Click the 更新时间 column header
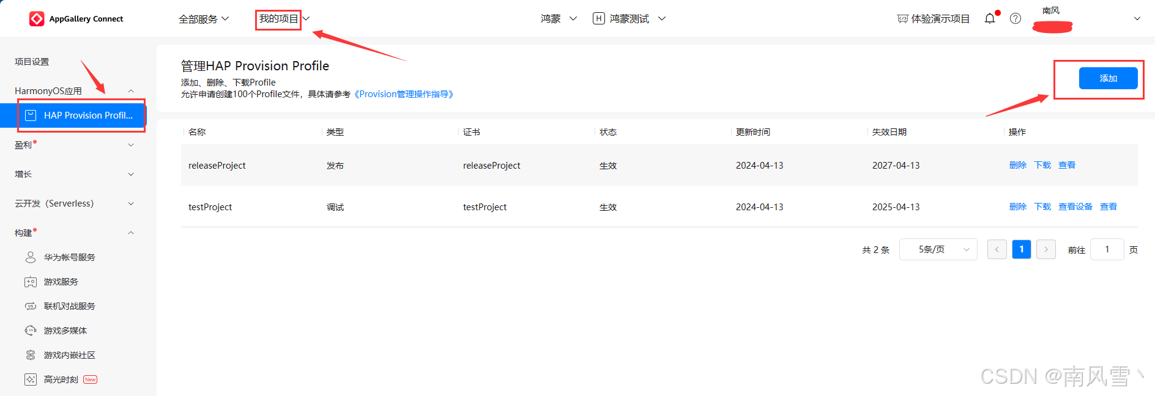This screenshot has height=396, width=1155. (753, 132)
